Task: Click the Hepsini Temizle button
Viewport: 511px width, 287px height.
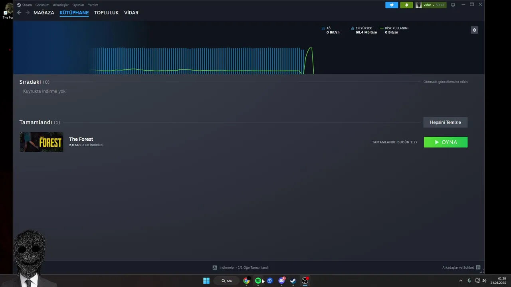Action: coord(446,122)
